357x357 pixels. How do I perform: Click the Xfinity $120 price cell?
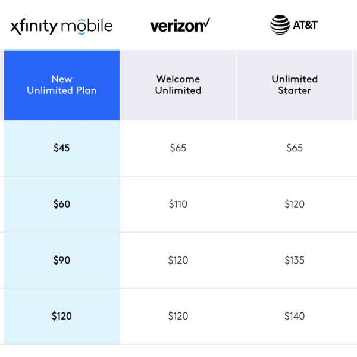click(62, 316)
